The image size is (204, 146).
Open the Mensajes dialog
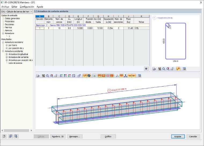[x=75, y=137]
